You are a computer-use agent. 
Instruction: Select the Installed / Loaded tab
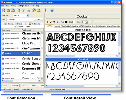22,26
